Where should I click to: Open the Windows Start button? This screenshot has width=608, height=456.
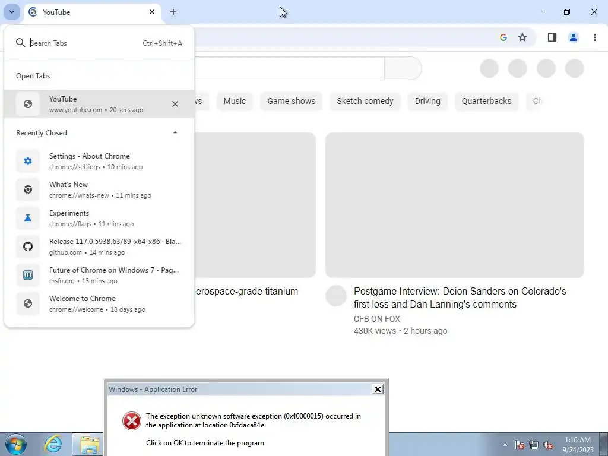(15, 444)
